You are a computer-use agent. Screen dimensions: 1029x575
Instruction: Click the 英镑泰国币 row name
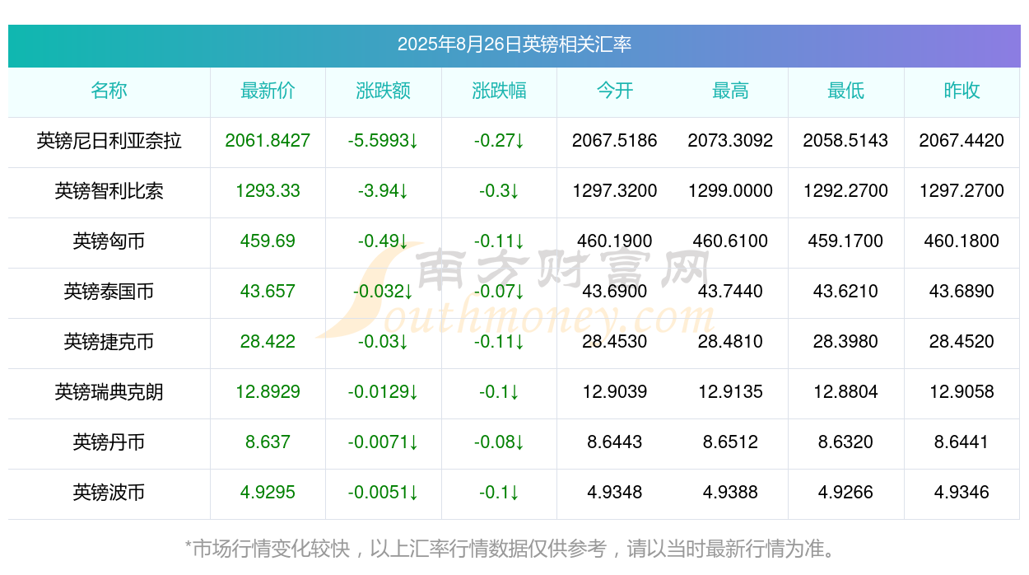click(x=109, y=292)
